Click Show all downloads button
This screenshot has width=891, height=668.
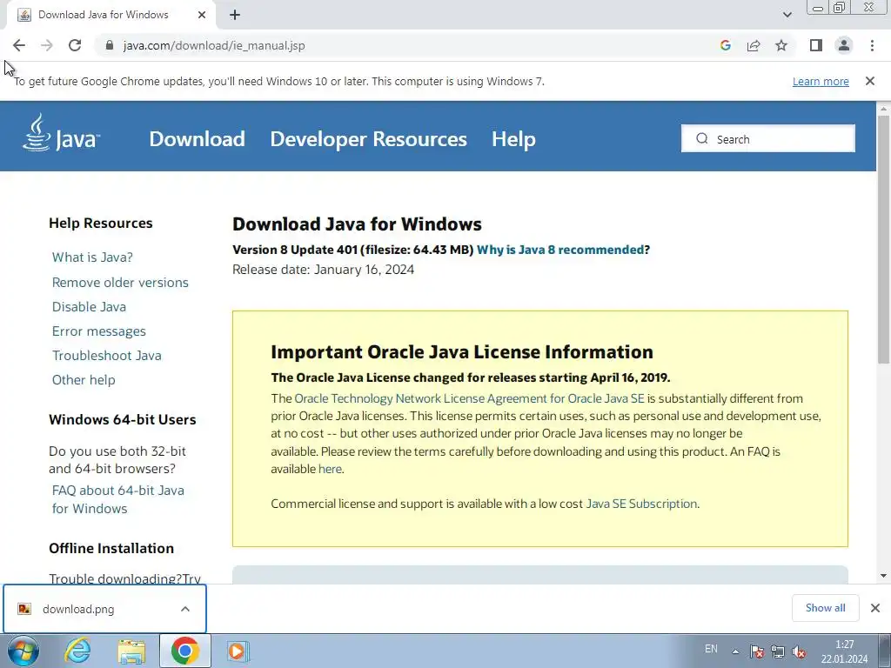coord(825,608)
